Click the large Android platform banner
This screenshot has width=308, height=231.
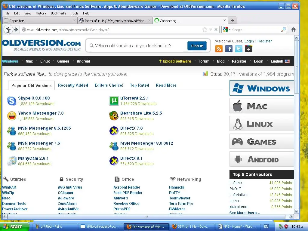click(262, 159)
